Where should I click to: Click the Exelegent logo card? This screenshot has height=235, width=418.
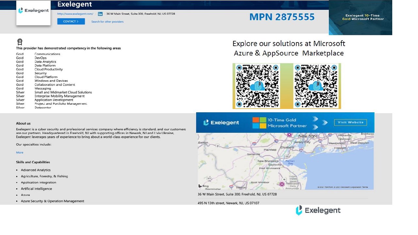pos(34,12)
